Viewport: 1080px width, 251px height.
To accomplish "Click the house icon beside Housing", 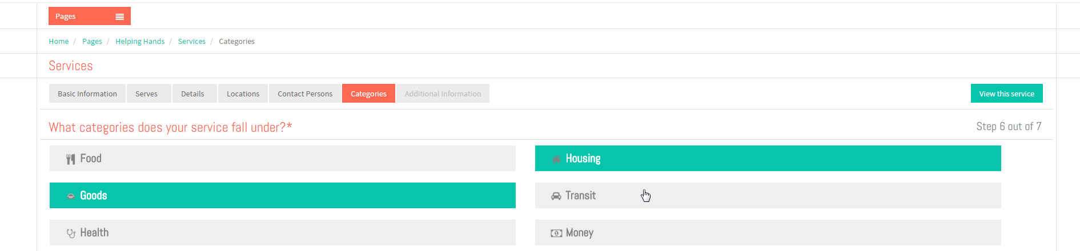I will (x=556, y=159).
